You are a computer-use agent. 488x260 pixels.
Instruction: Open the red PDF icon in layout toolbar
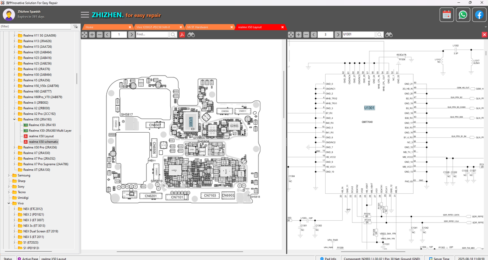tap(182, 35)
